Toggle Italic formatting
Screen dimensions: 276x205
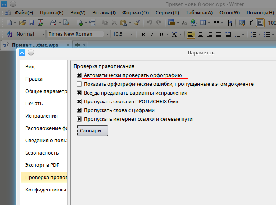tap(152, 35)
